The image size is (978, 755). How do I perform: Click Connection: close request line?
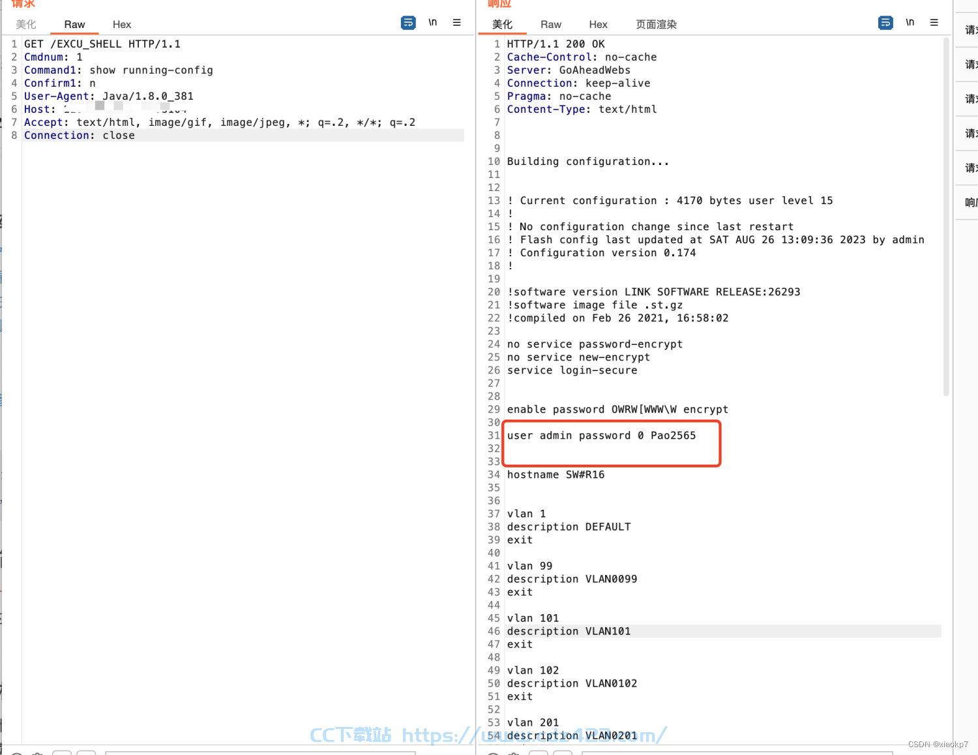click(80, 136)
